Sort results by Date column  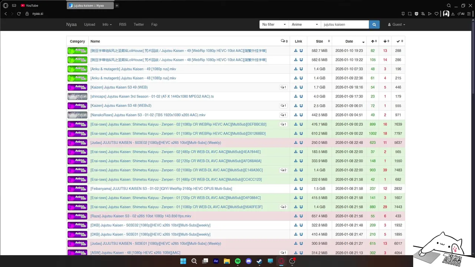tap(349, 41)
